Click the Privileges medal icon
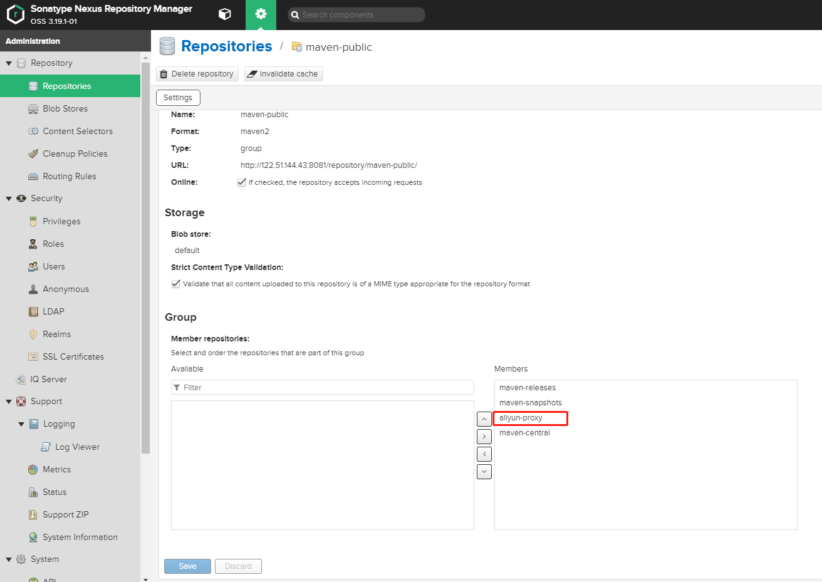This screenshot has width=822, height=582. (33, 221)
